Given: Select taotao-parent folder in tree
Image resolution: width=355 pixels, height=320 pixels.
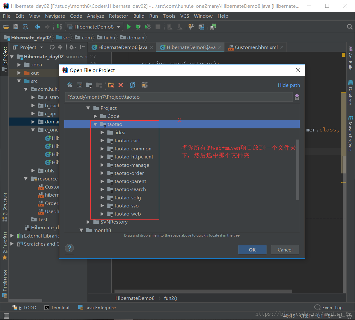Looking at the screenshot, I should click(x=130, y=181).
